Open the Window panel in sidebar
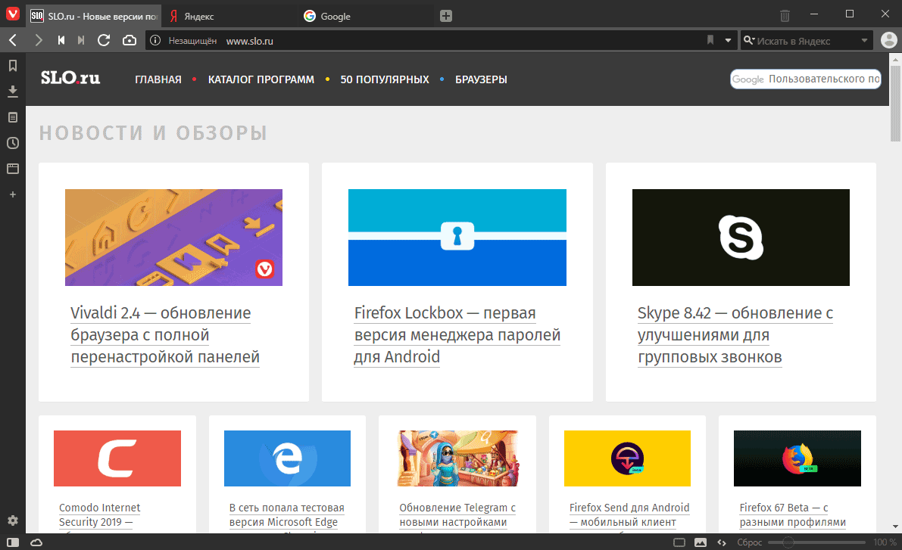The height and width of the screenshot is (550, 902). click(x=13, y=169)
